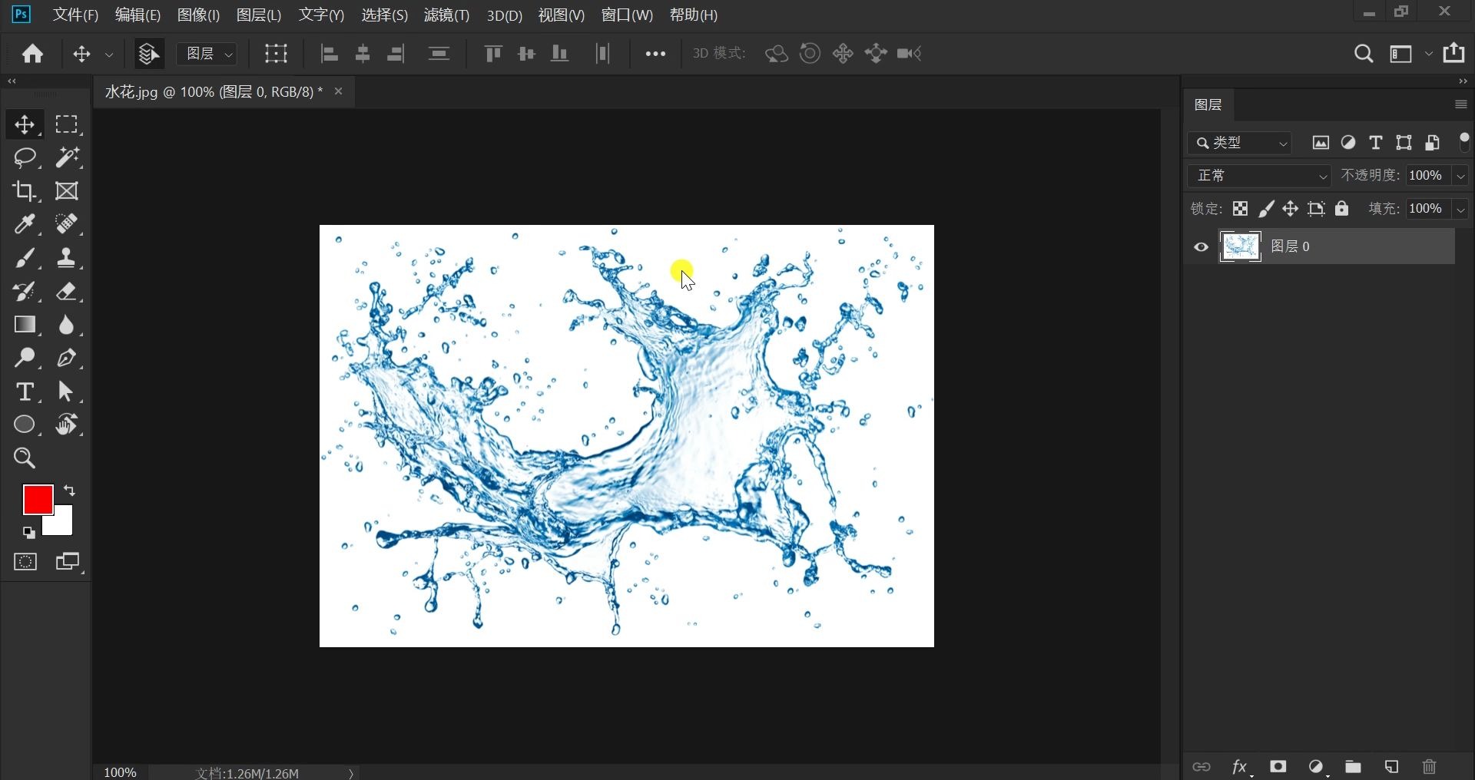Delete layer using trash icon
Screen dimensions: 1475x780
(1429, 766)
